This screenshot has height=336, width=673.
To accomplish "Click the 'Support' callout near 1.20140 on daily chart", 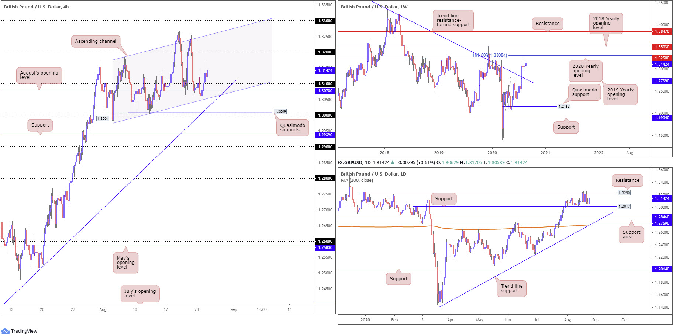I will click(x=398, y=279).
